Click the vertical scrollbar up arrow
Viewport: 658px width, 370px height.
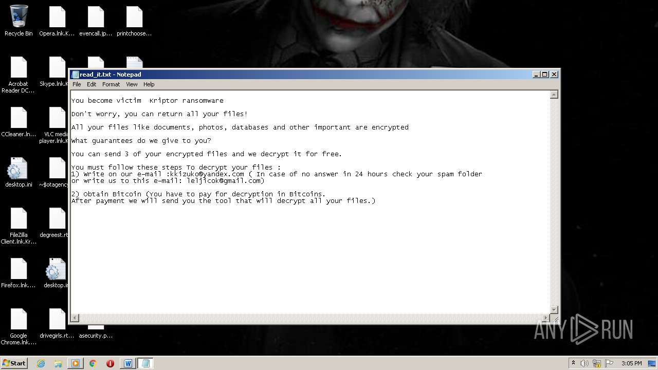click(x=554, y=95)
